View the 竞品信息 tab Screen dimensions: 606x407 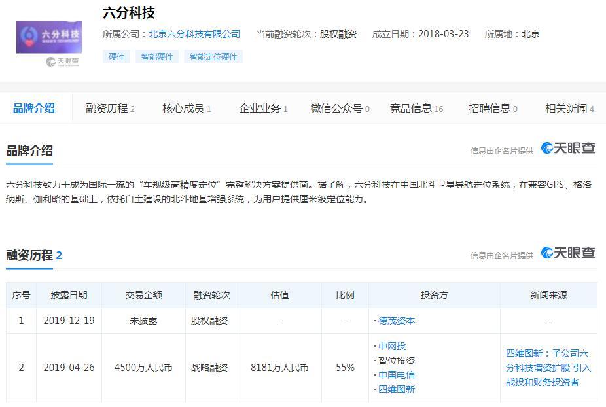416,109
